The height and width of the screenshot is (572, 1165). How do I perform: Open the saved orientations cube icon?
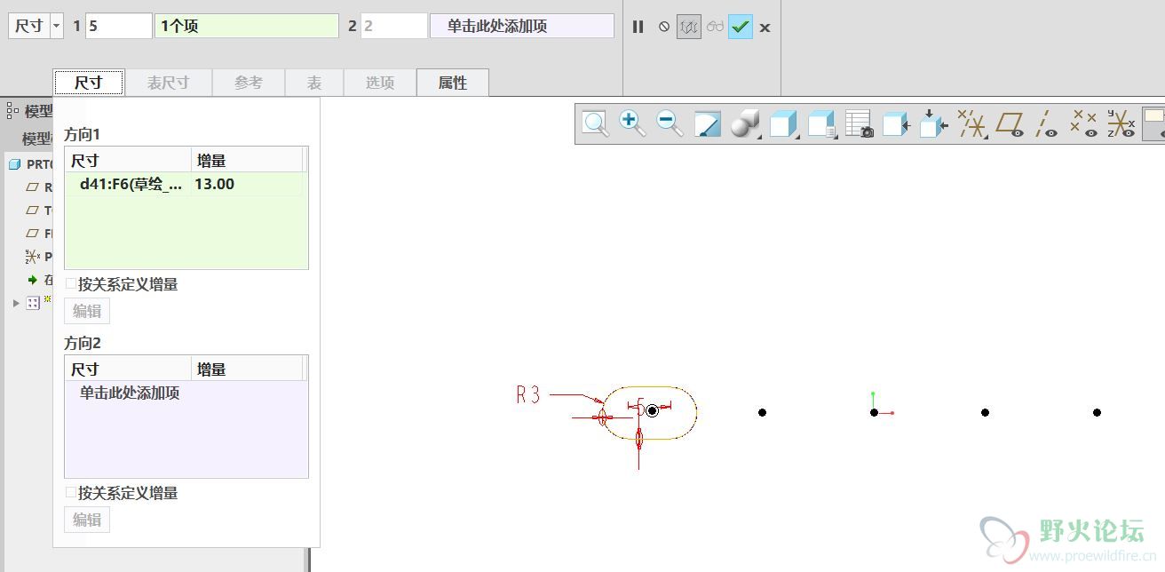tap(783, 123)
